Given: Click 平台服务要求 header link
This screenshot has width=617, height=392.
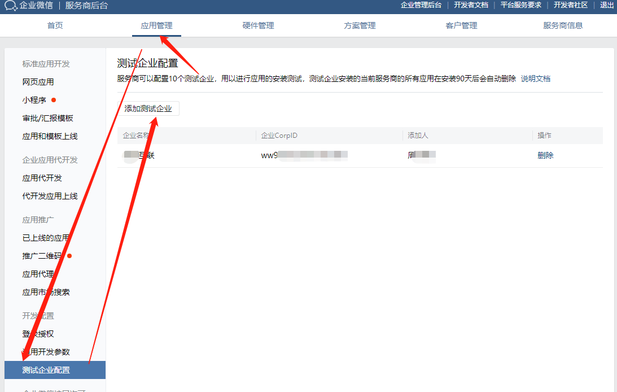Looking at the screenshot, I should [520, 5].
